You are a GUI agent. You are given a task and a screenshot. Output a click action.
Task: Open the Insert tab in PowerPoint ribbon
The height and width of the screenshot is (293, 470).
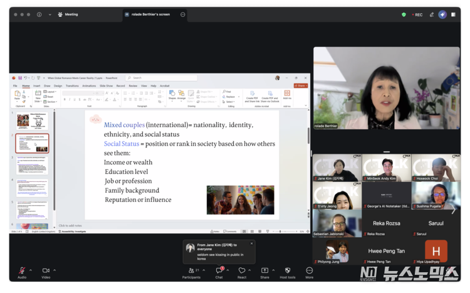36,86
